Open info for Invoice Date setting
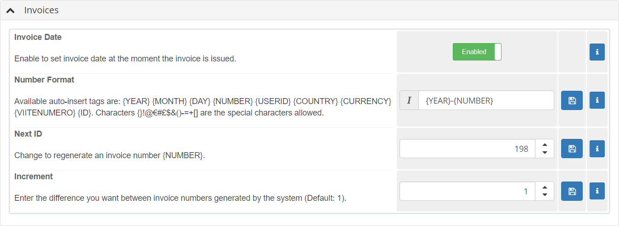This screenshot has width=619, height=226. click(597, 52)
